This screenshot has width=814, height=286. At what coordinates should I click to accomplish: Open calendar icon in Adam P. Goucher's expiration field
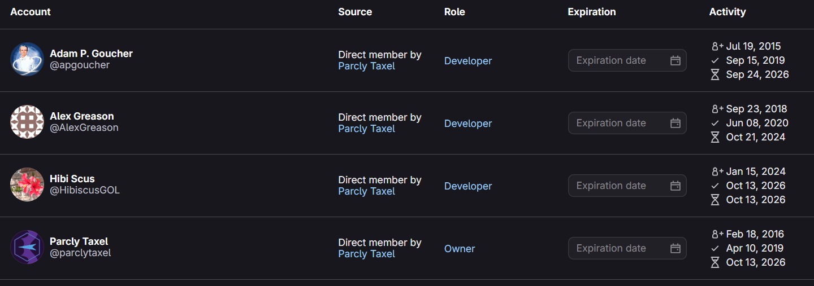pyautogui.click(x=675, y=60)
